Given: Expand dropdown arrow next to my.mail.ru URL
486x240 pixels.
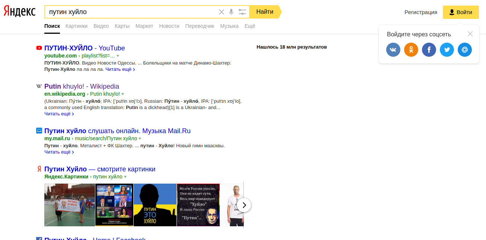Looking at the screenshot, I should tap(140, 139).
